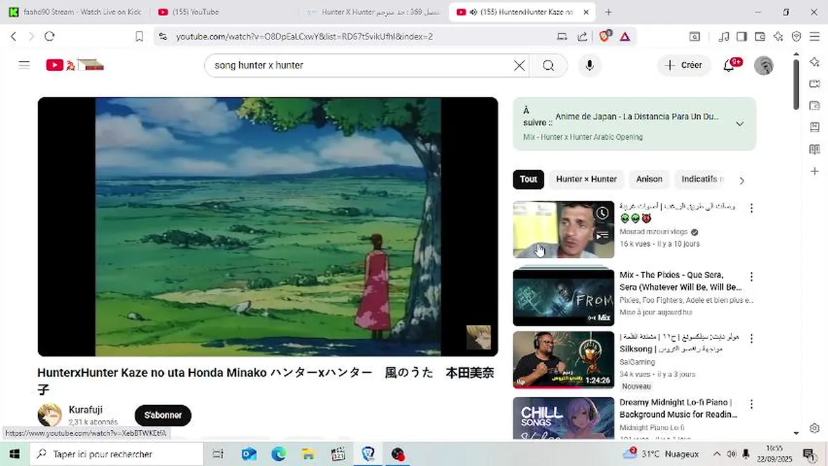Open Brave Rewards triangle icon
The image size is (828, 466).
coord(625,37)
